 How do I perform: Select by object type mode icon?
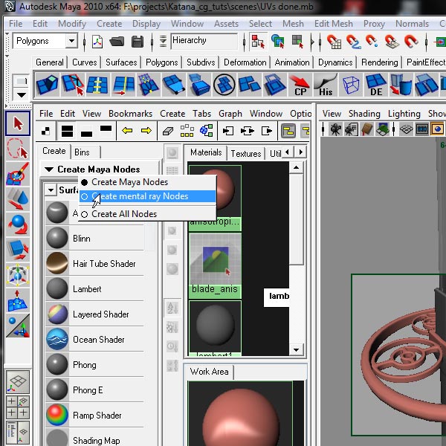[277, 42]
